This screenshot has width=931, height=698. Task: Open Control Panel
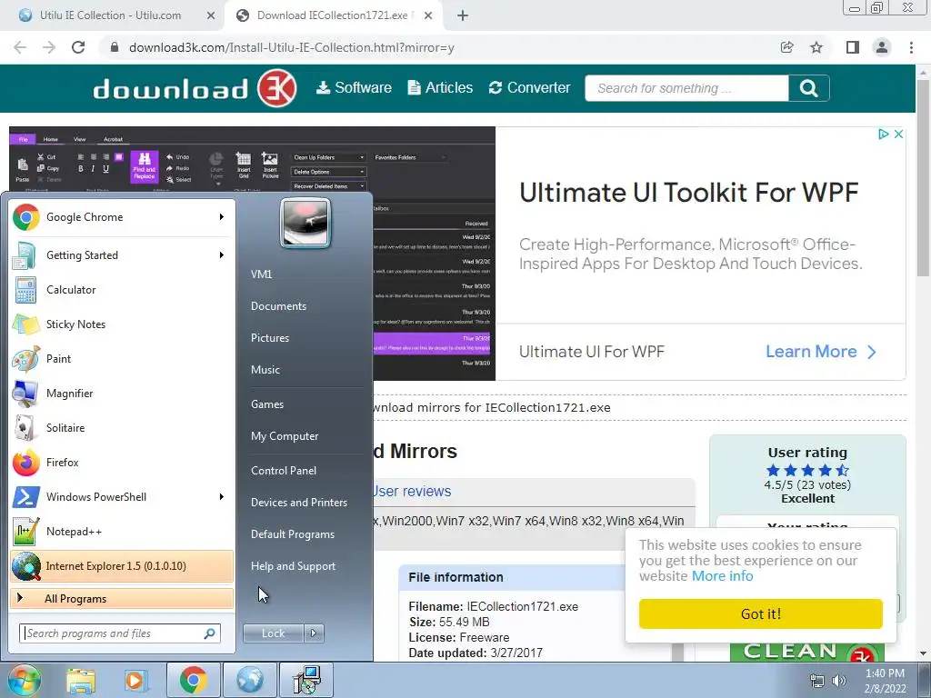pos(284,471)
